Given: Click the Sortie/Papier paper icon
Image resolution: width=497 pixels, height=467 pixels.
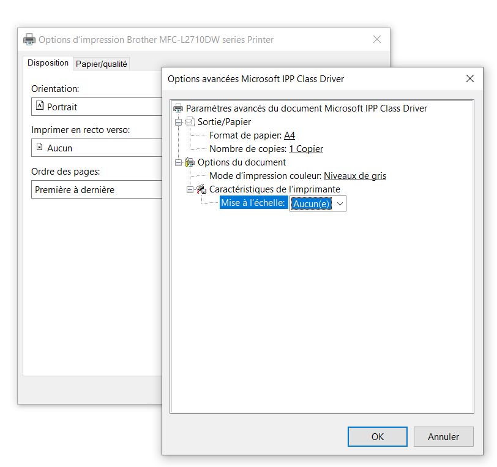Looking at the screenshot, I should tap(190, 122).
